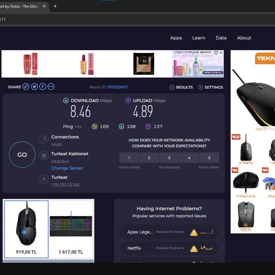Click the Tekno store logo in sidebar ad

pos(265,58)
